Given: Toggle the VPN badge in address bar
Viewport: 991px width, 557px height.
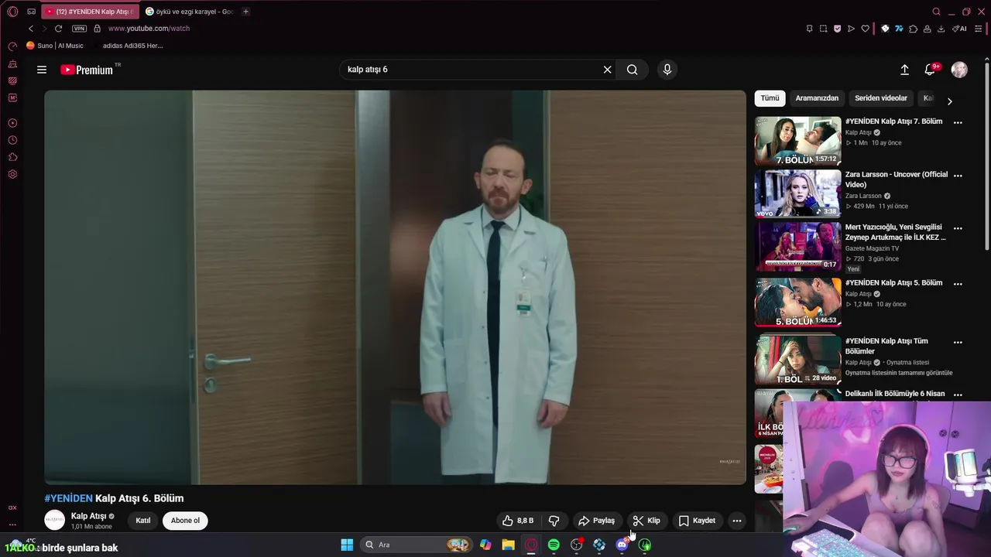Looking at the screenshot, I should click(x=79, y=29).
